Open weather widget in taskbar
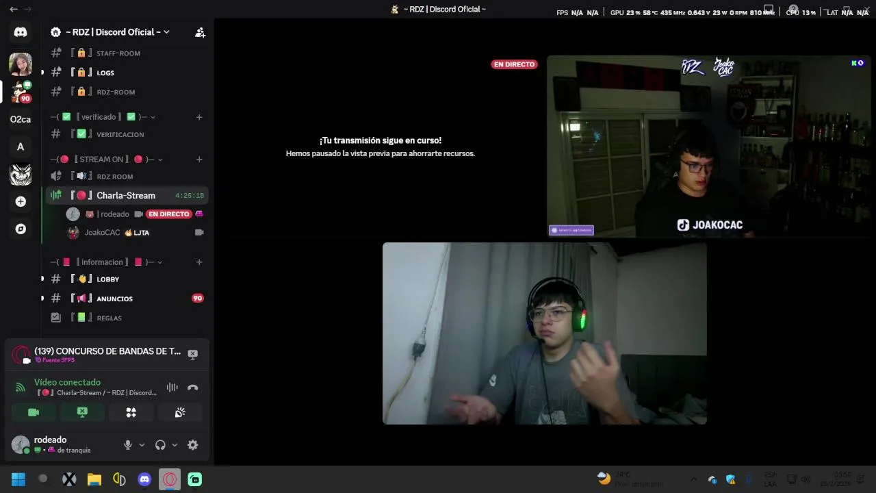This screenshot has width=876, height=493. [630, 479]
